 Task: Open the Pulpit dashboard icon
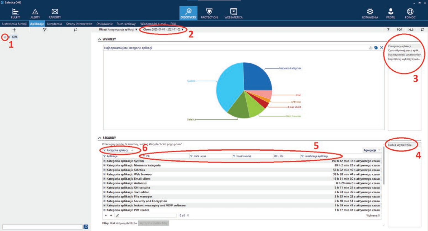pyautogui.click(x=15, y=13)
